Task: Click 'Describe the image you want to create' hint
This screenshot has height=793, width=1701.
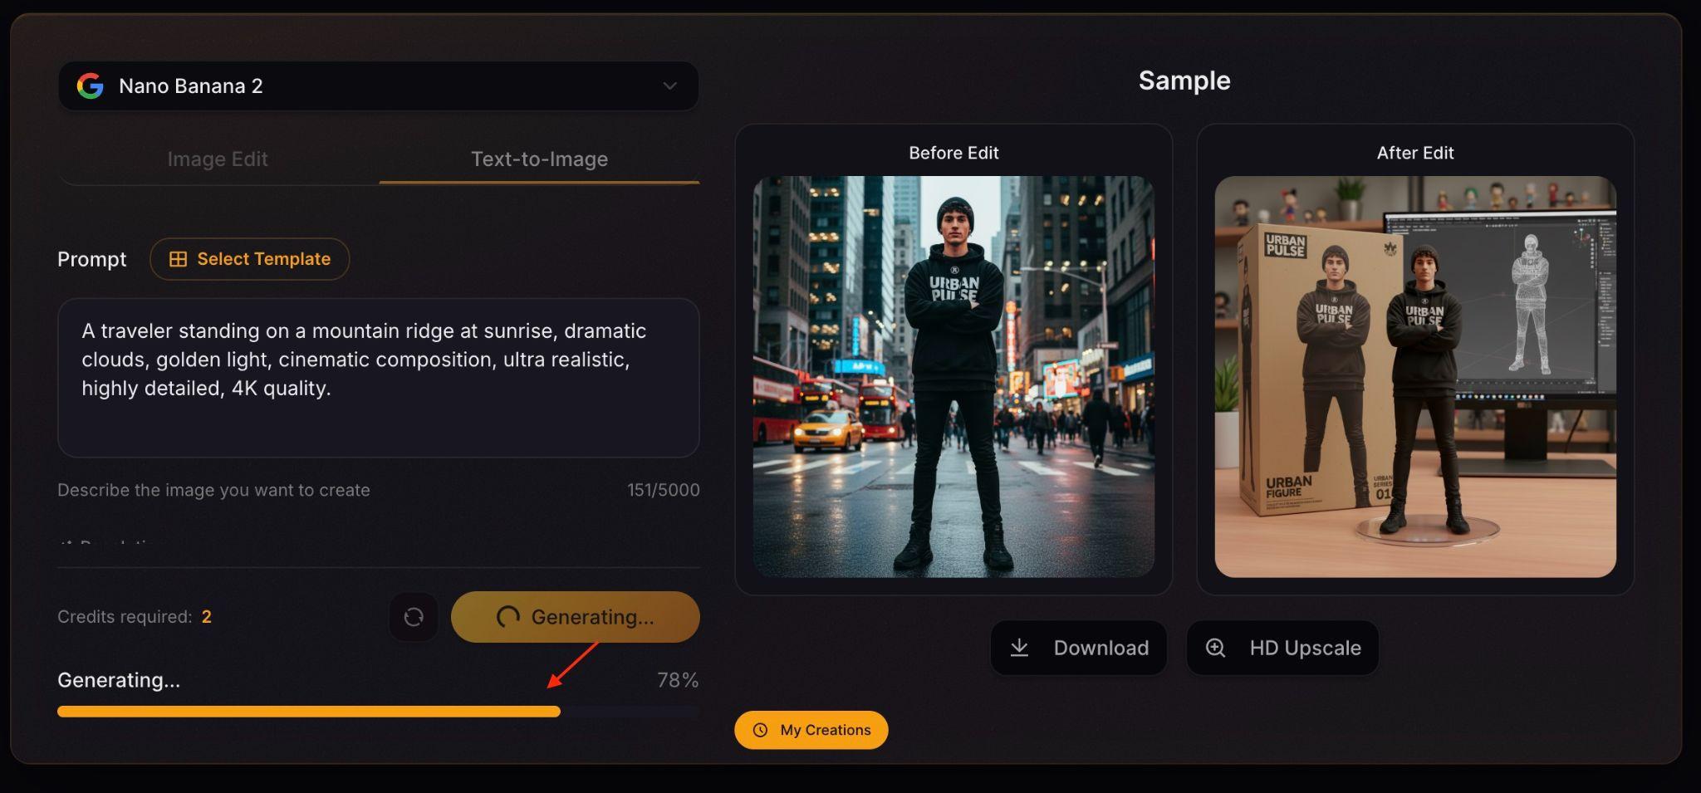Action: 213,490
